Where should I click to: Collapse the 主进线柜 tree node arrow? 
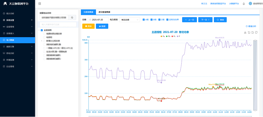pyautogui.click(x=39, y=30)
